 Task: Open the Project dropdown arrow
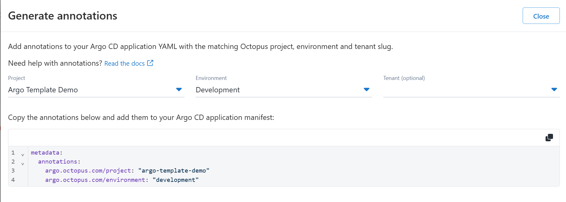tap(179, 90)
